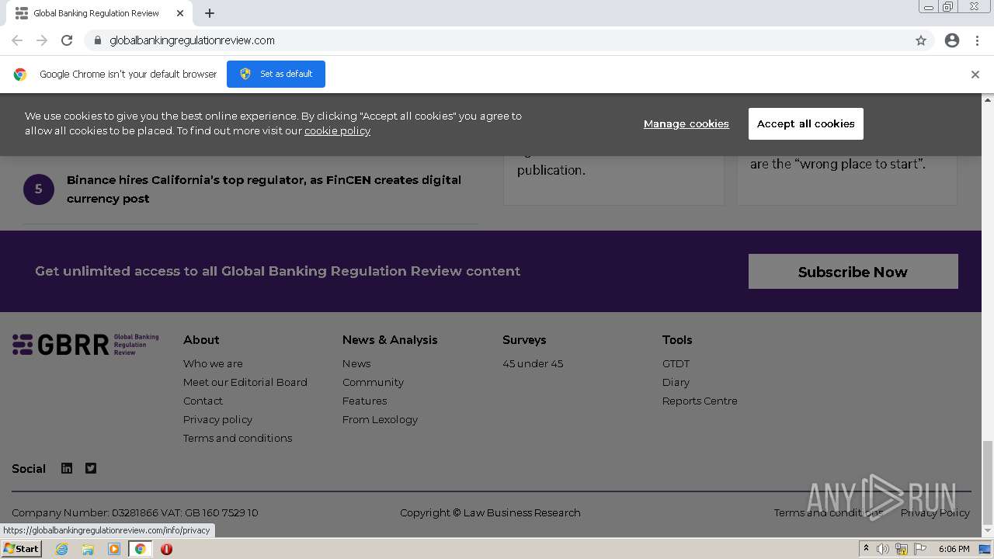
Task: Open the Twitter social icon
Action: (x=91, y=468)
